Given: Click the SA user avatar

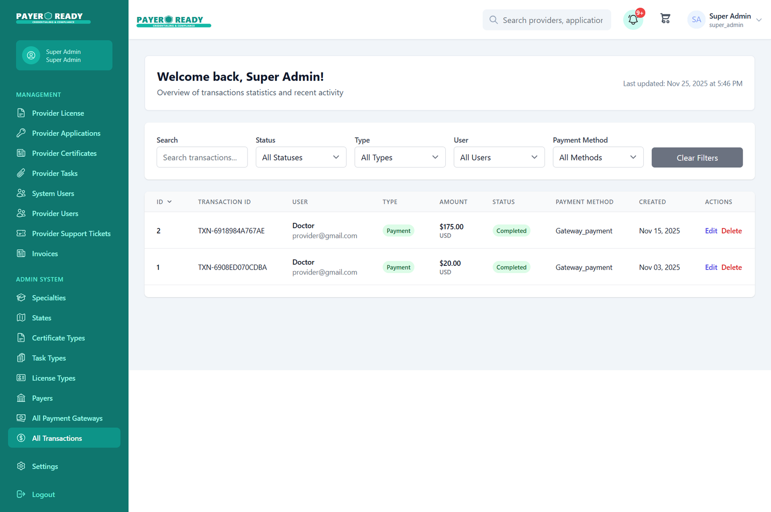Looking at the screenshot, I should click(696, 20).
